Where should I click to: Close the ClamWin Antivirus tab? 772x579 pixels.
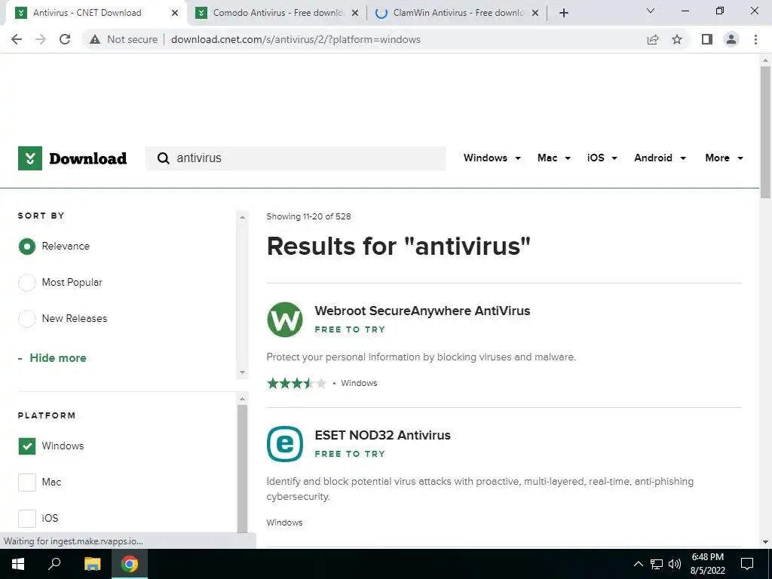click(x=535, y=13)
